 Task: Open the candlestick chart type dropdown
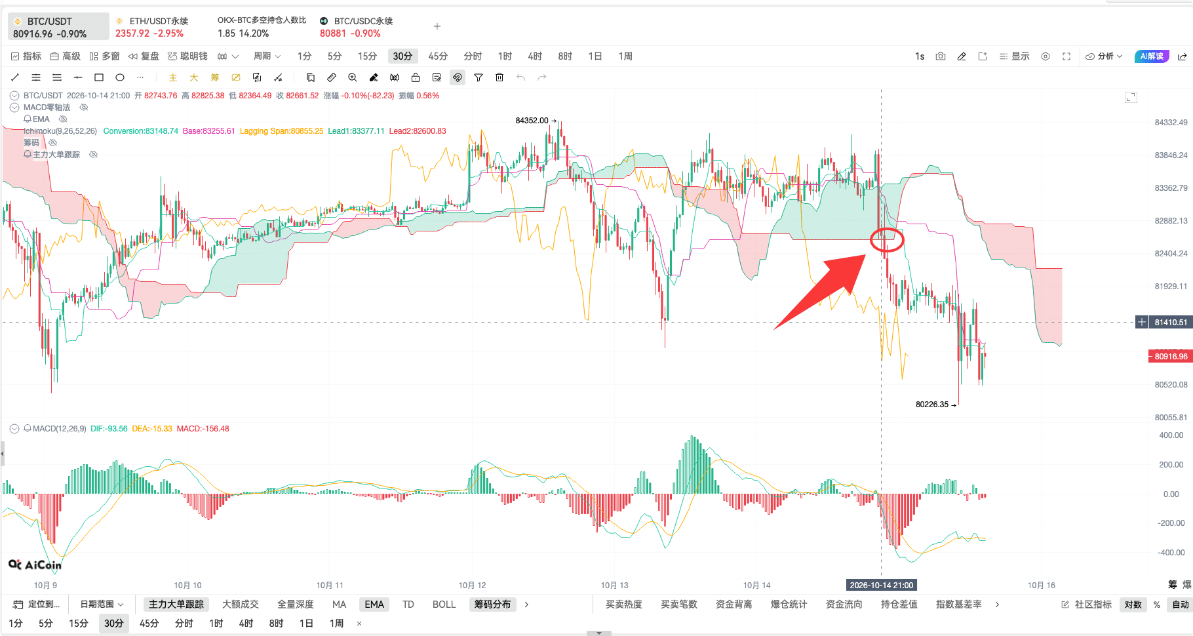pos(228,56)
